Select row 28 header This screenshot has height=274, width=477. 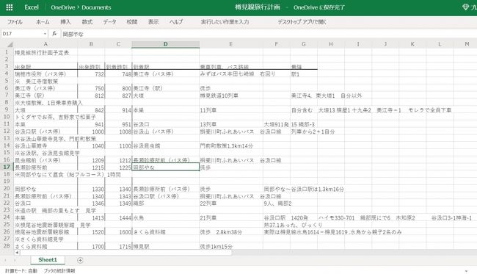click(x=7, y=245)
